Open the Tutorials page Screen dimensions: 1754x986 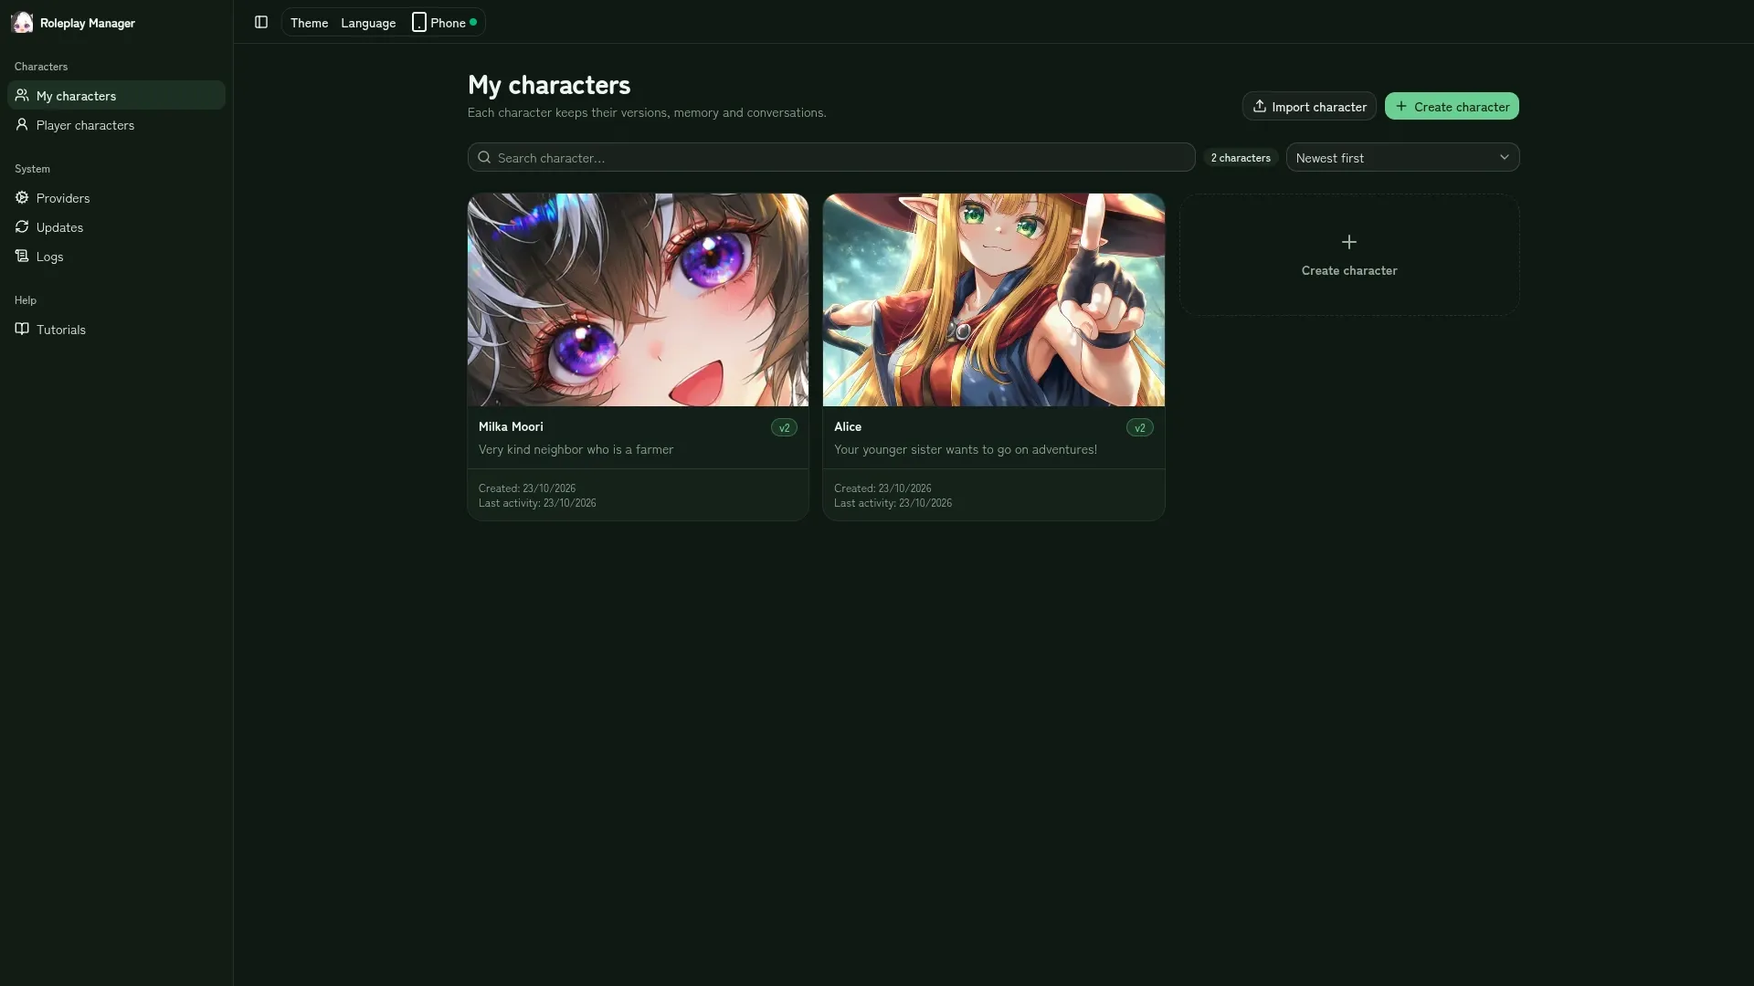point(116,329)
